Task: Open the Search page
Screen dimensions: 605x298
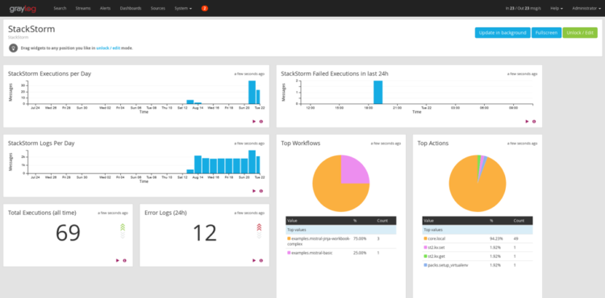Action: [x=60, y=8]
